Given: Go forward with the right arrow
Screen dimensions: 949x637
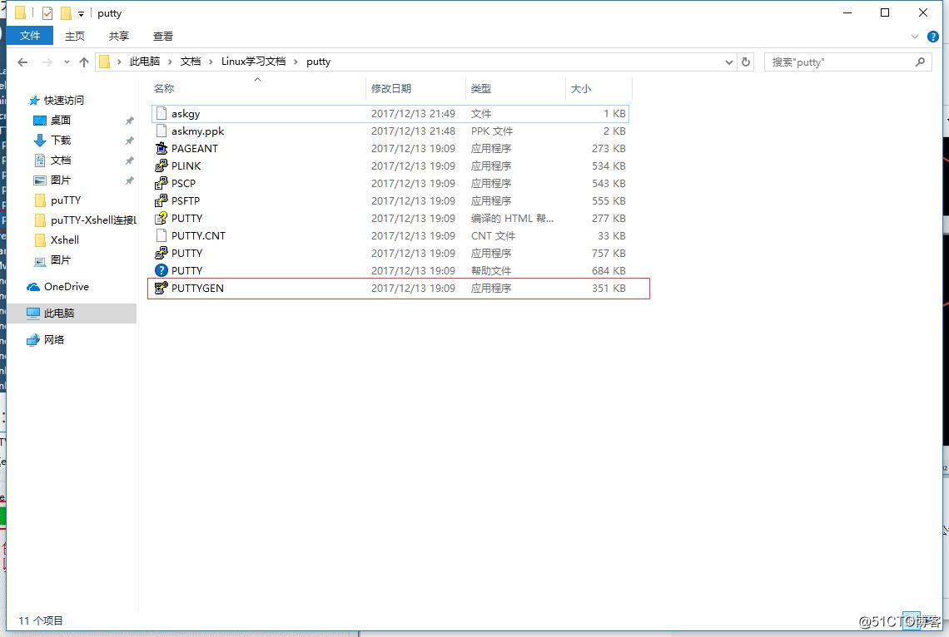Looking at the screenshot, I should coord(47,62).
